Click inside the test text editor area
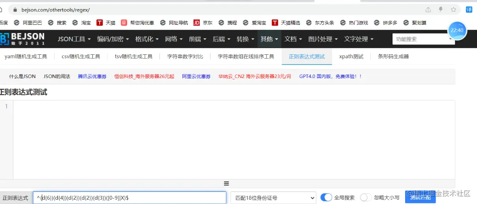This screenshot has width=477, height=204. point(234,140)
